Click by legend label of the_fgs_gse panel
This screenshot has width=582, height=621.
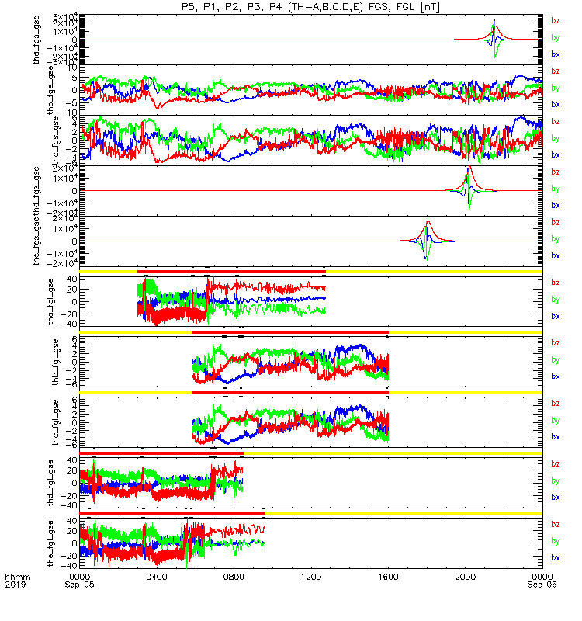556,239
